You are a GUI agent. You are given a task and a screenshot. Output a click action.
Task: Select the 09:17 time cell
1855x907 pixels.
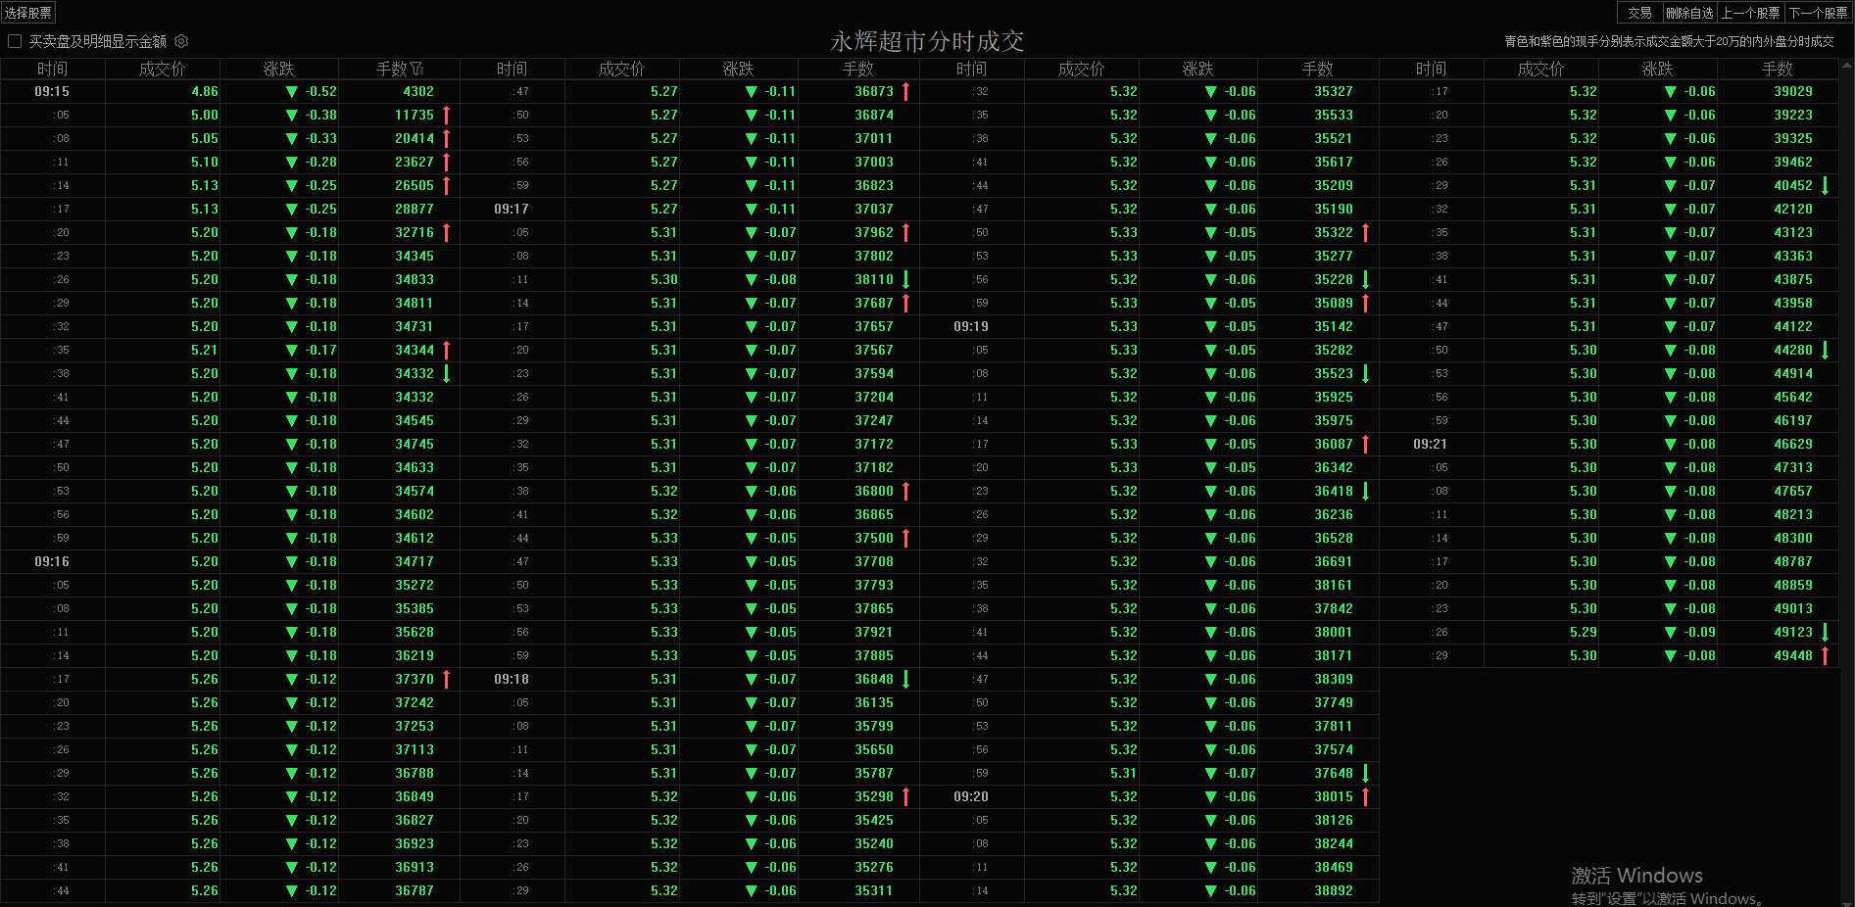512,209
